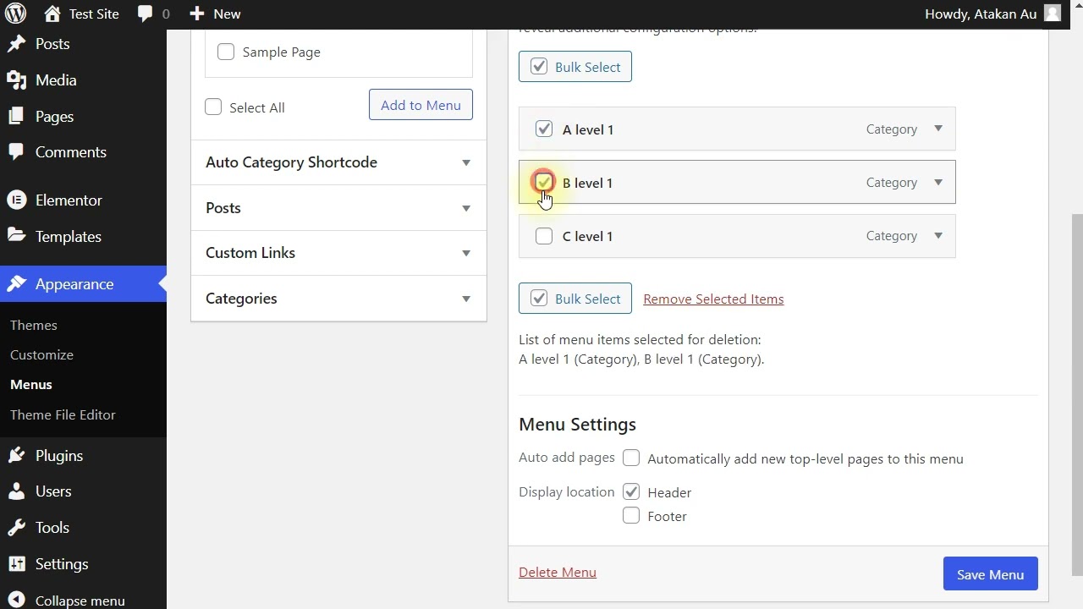Viewport: 1083px width, 609px height.
Task: Click Remove Selected Items link
Action: 713,299
